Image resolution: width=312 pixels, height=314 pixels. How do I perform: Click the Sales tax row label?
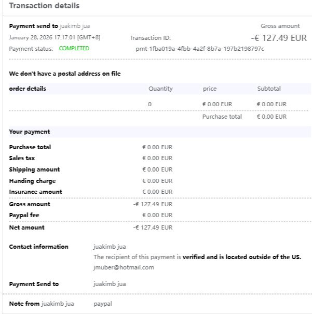coord(22,158)
